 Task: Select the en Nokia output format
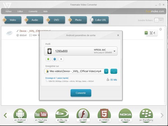125,115
